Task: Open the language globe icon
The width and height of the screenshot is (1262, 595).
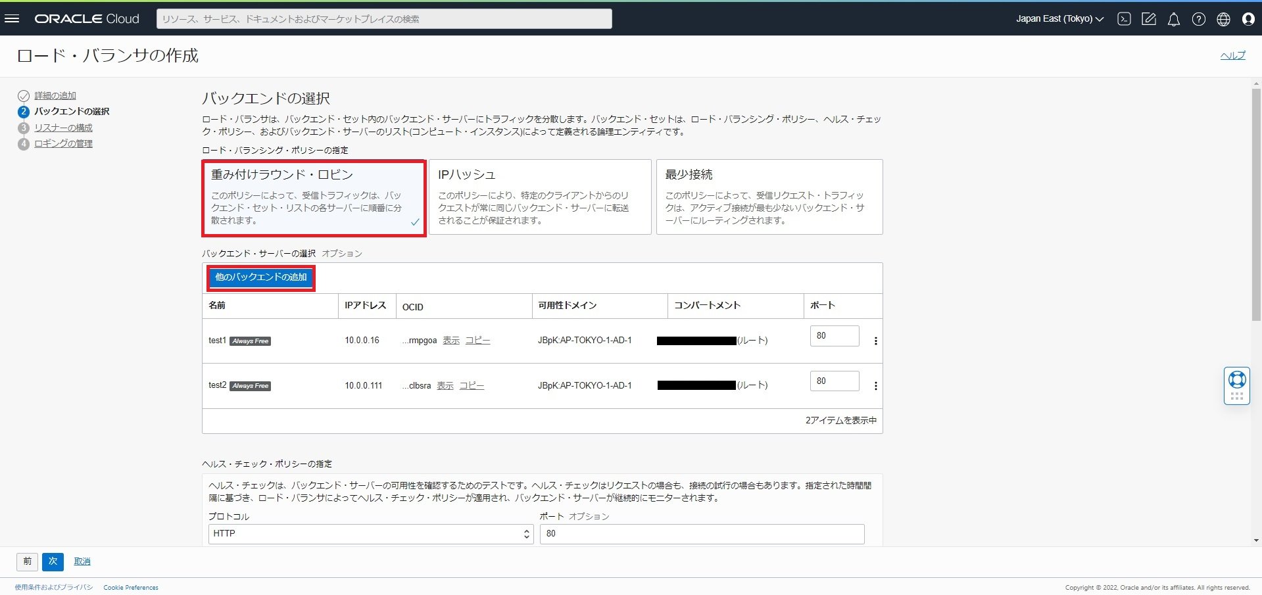Action: (1223, 19)
